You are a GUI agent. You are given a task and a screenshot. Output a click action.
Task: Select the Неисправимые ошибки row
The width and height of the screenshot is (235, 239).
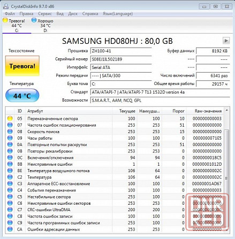115,164
